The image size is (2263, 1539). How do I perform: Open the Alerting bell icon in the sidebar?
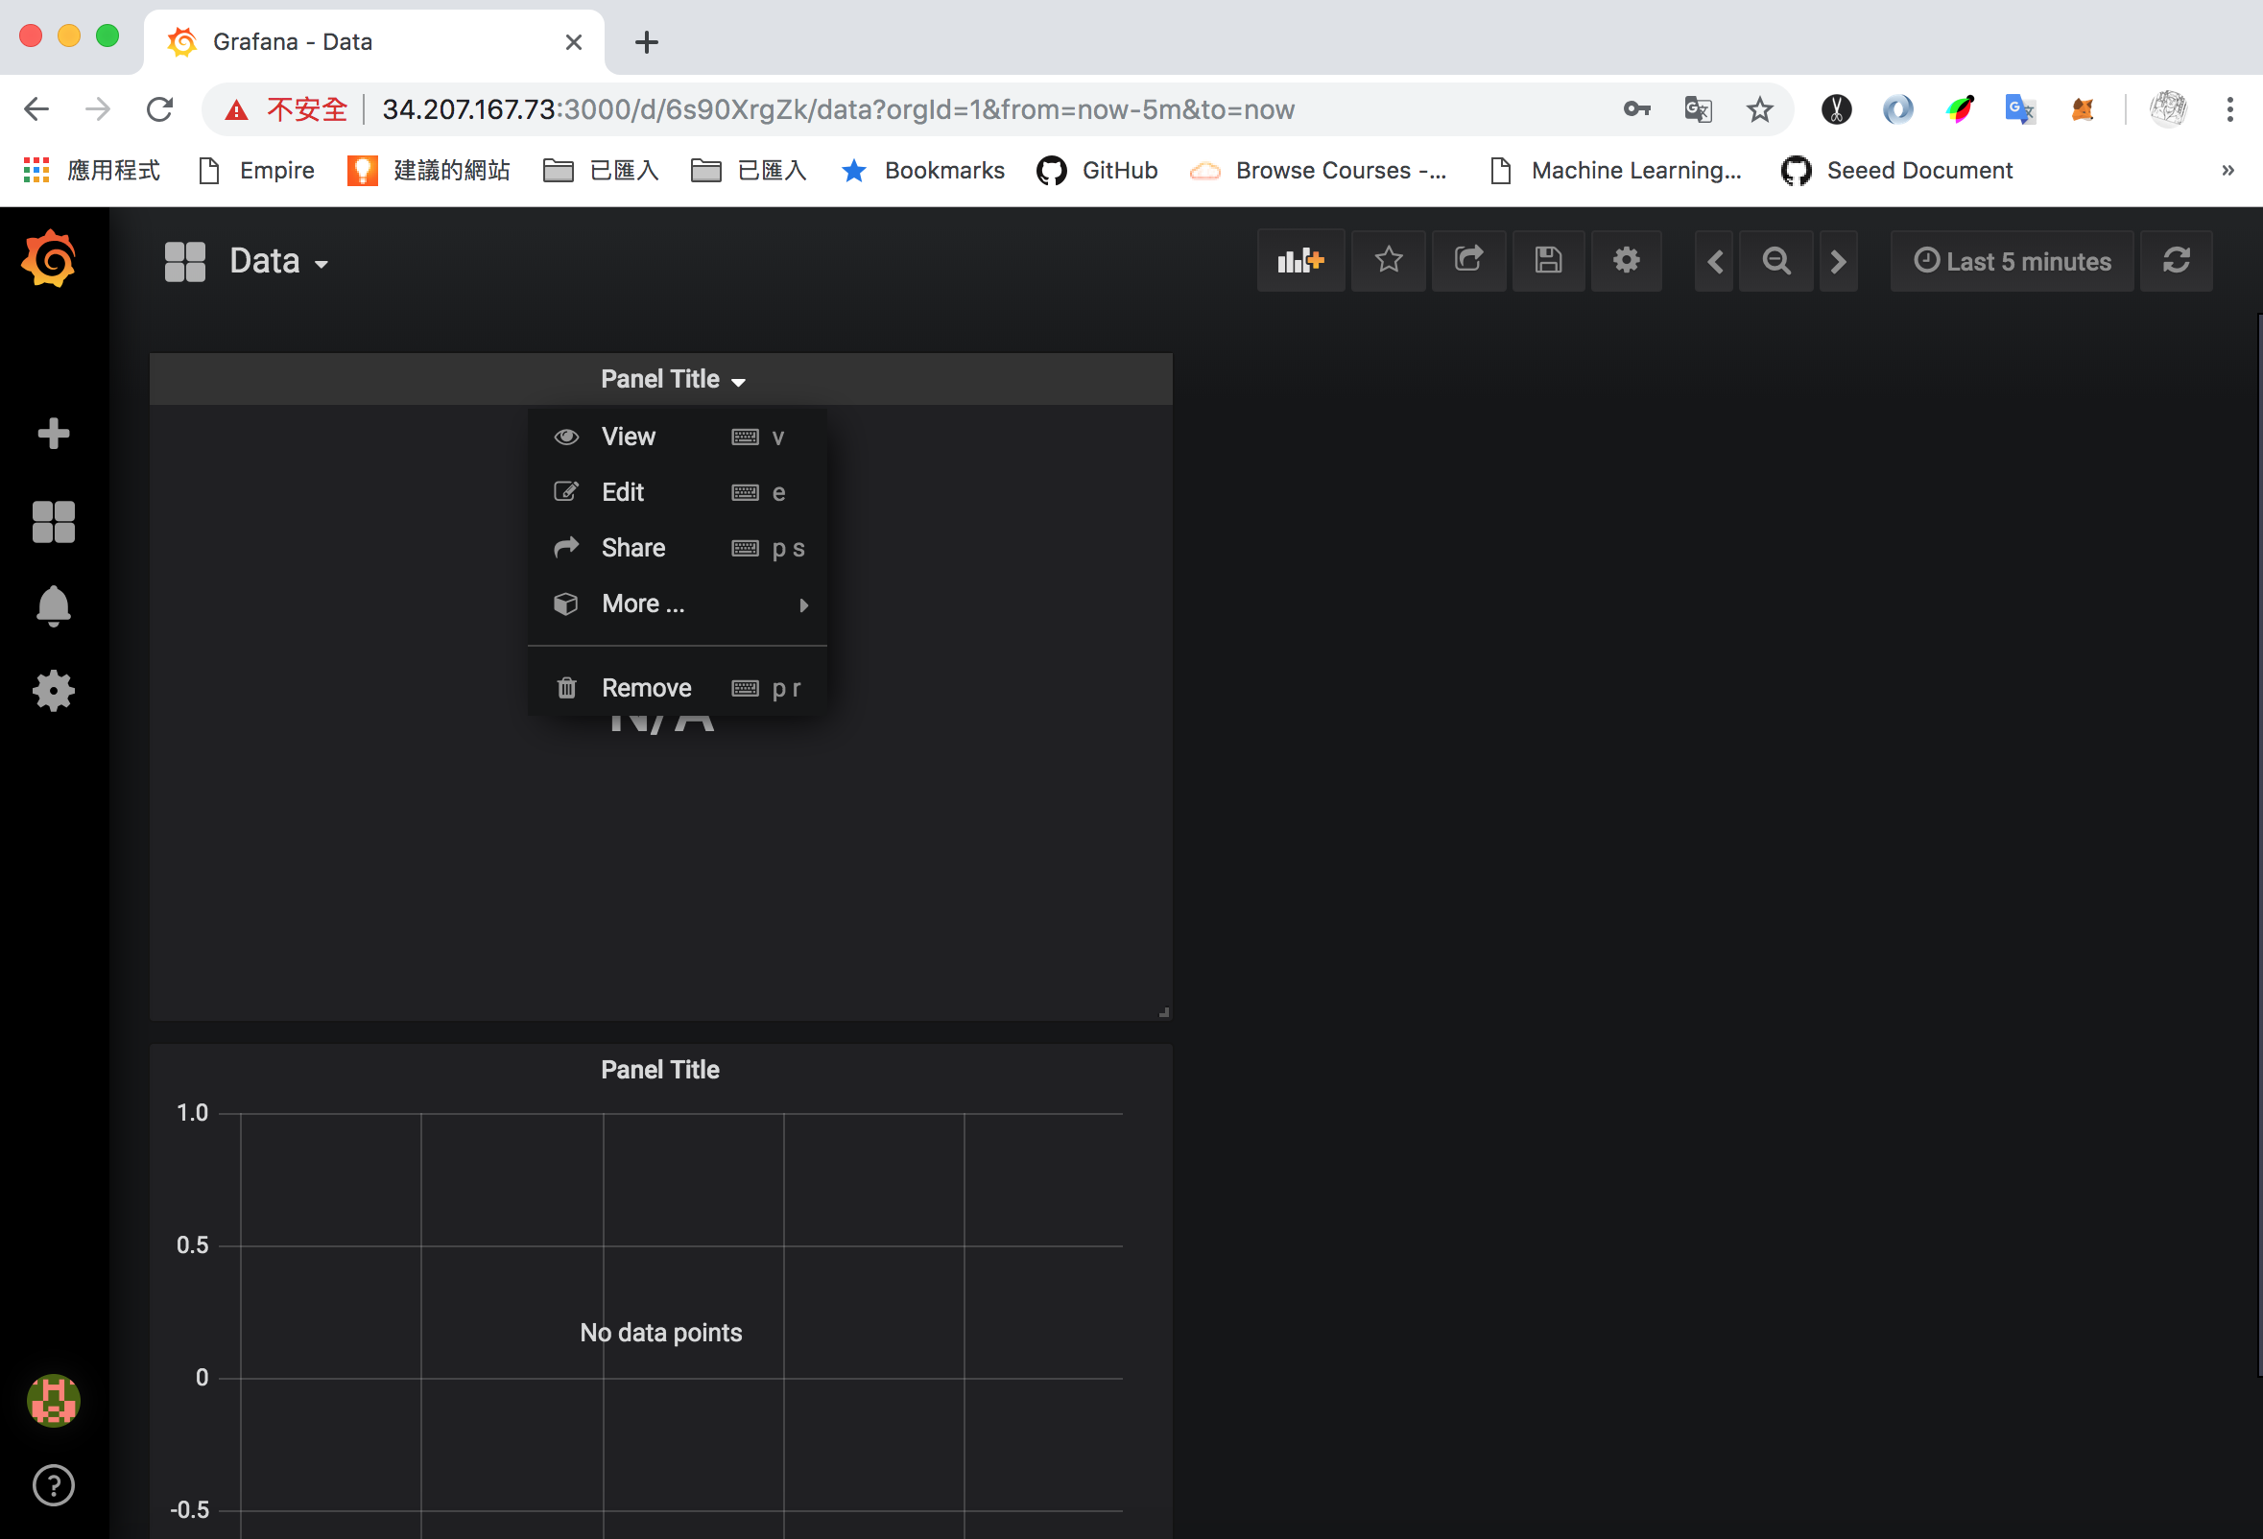click(x=54, y=605)
